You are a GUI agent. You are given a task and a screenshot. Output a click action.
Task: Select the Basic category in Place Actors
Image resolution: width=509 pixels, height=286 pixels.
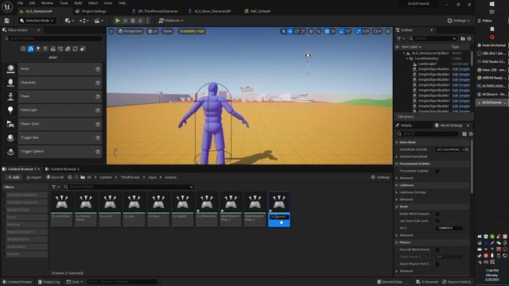pyautogui.click(x=30, y=48)
